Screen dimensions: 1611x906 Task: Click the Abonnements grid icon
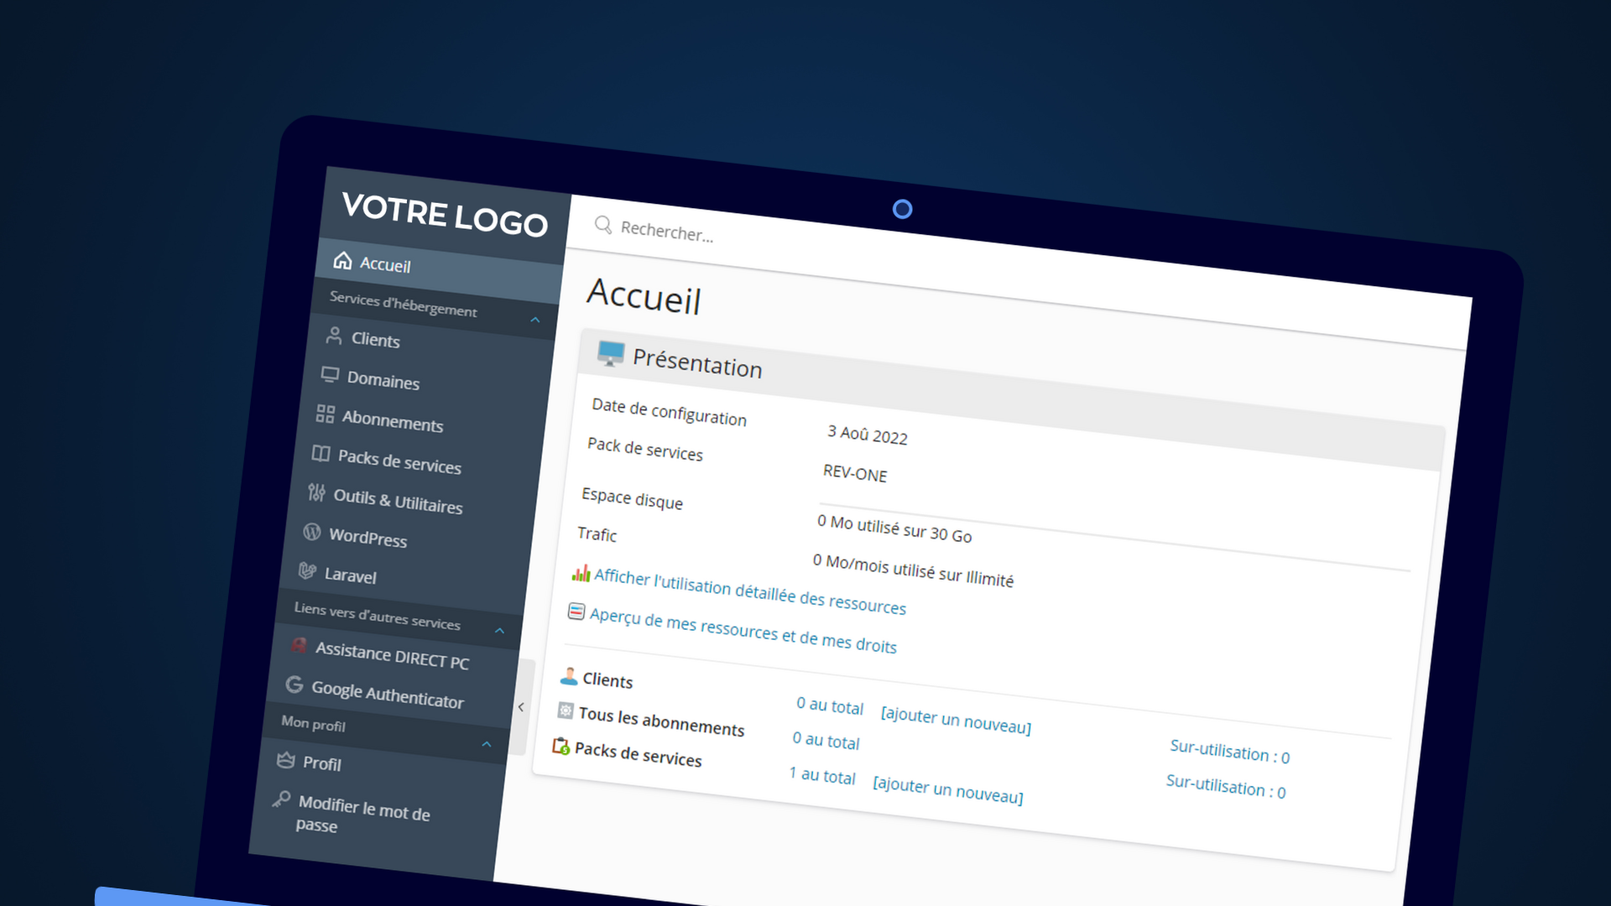325,414
